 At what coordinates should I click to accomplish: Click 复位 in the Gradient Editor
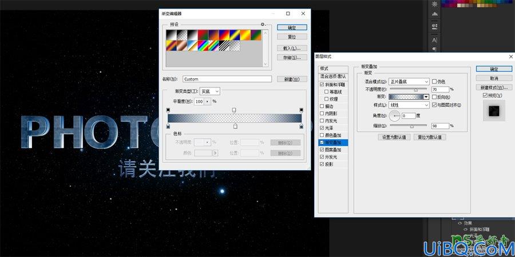[292, 37]
